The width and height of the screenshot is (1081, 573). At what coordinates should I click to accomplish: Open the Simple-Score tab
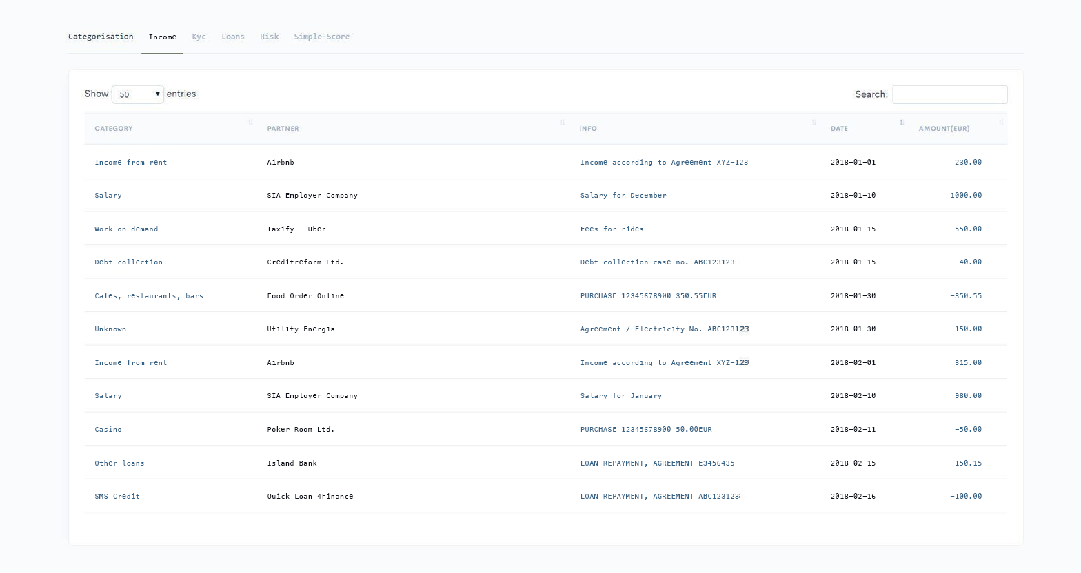(321, 37)
